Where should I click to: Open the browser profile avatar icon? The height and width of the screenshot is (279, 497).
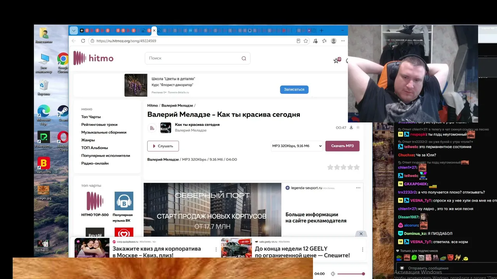pyautogui.click(x=334, y=41)
